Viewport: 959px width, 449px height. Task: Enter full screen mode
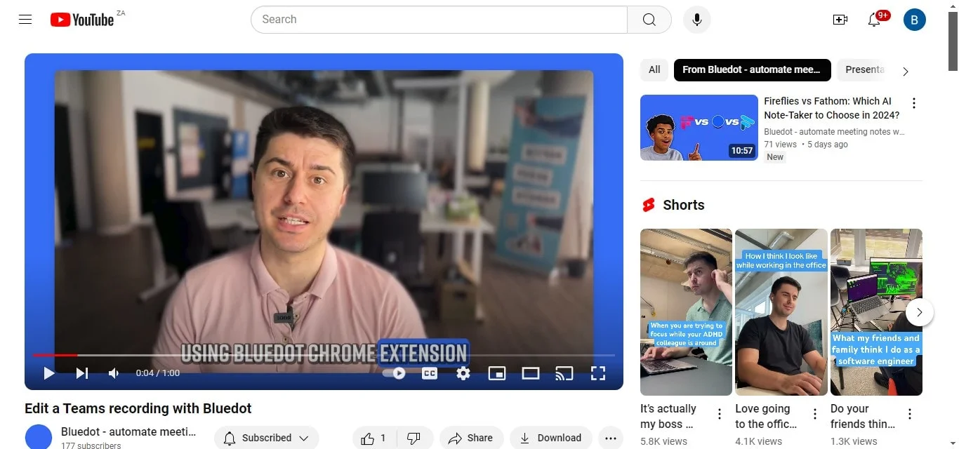[598, 373]
